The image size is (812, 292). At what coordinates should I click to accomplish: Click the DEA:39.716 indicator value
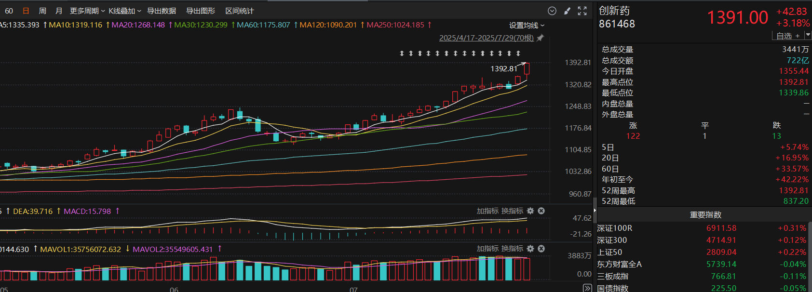coord(33,211)
